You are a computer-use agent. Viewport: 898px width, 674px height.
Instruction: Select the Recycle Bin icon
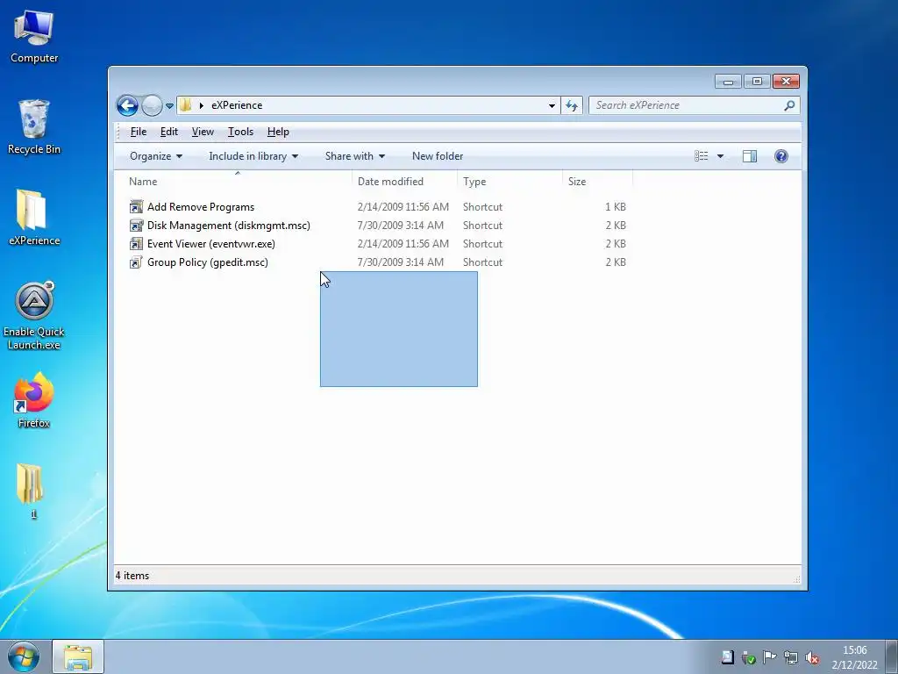[x=34, y=126]
